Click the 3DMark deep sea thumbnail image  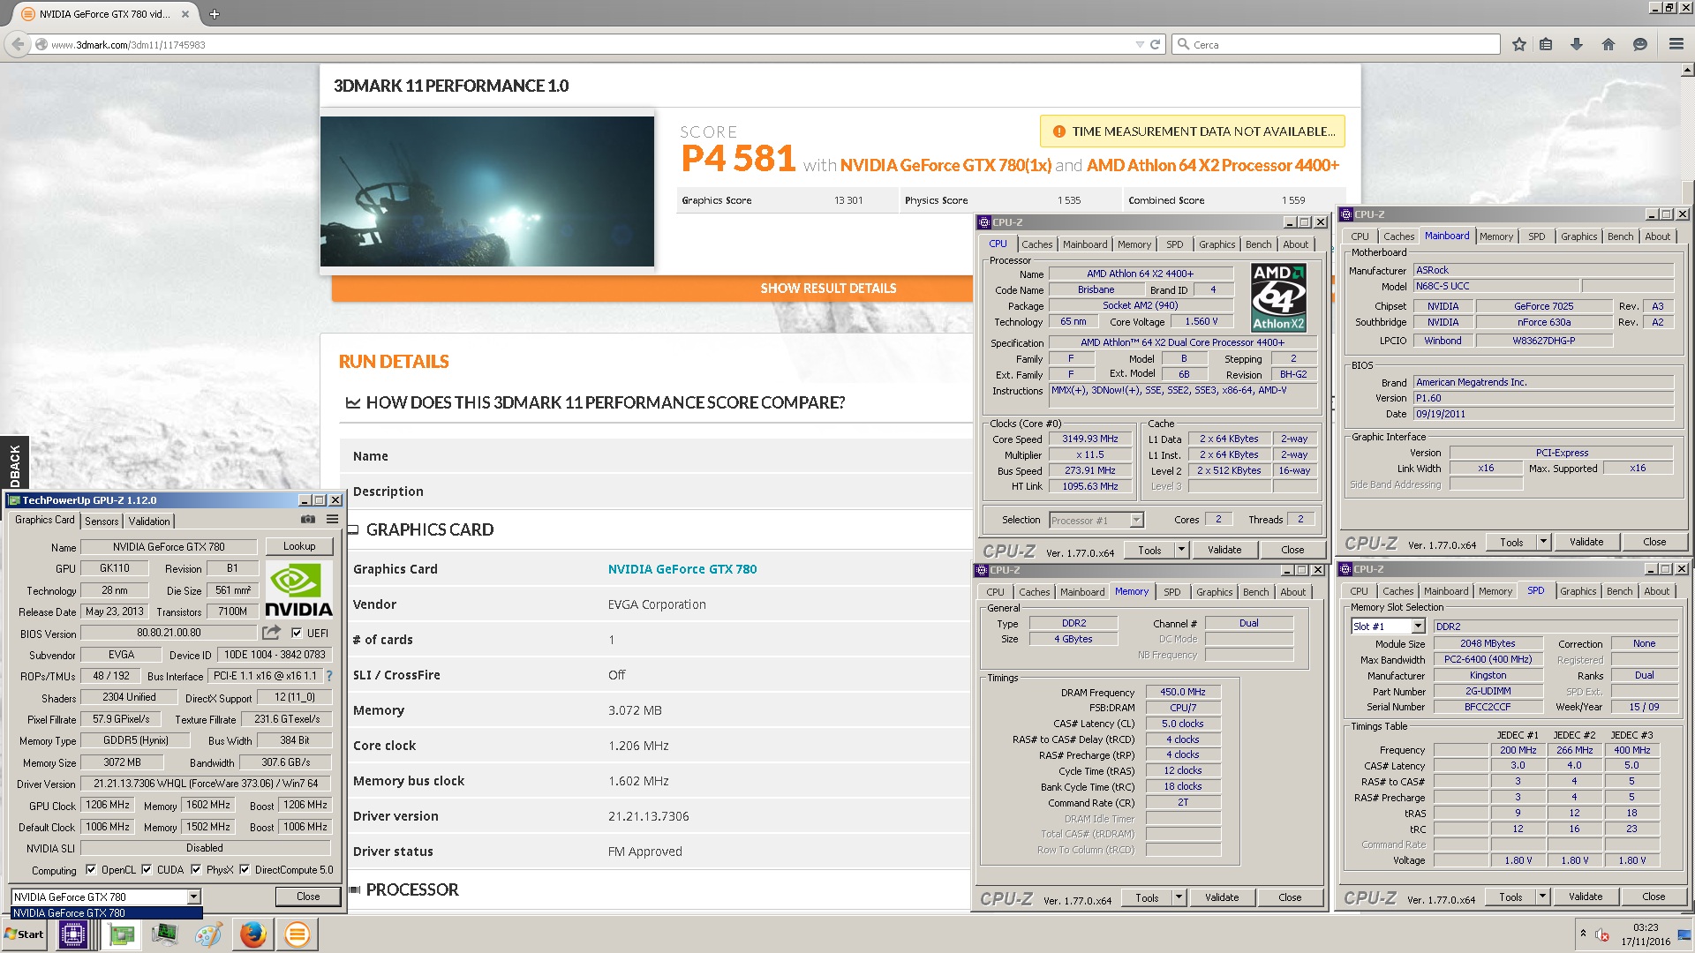tap(487, 191)
